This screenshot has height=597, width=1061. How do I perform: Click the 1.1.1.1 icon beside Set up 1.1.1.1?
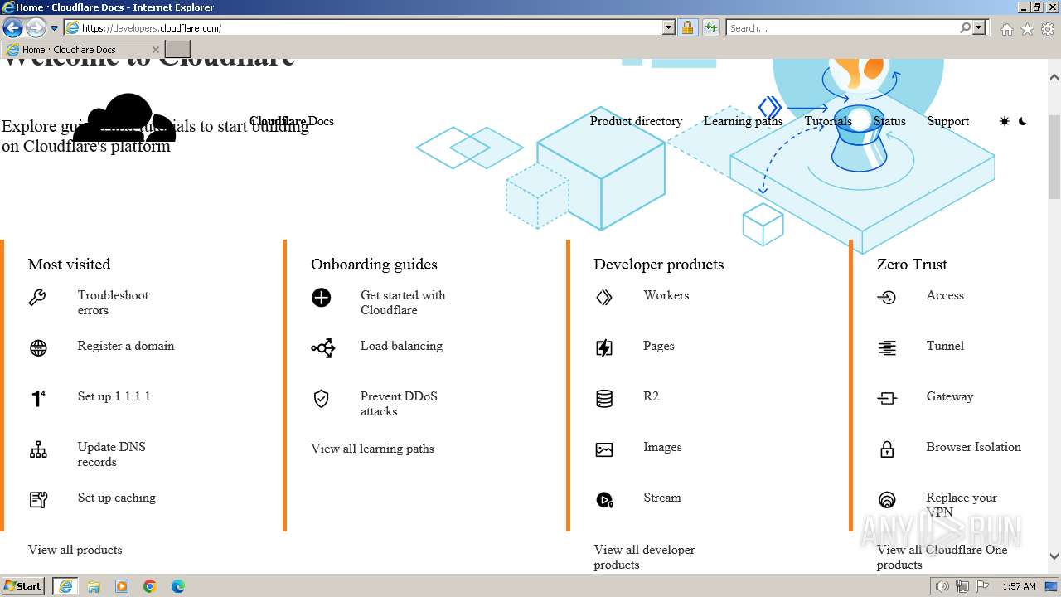(x=38, y=399)
